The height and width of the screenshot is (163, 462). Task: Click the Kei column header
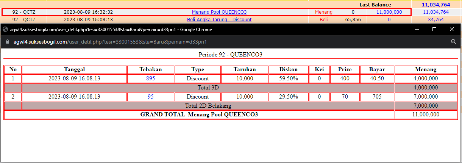click(x=319, y=69)
